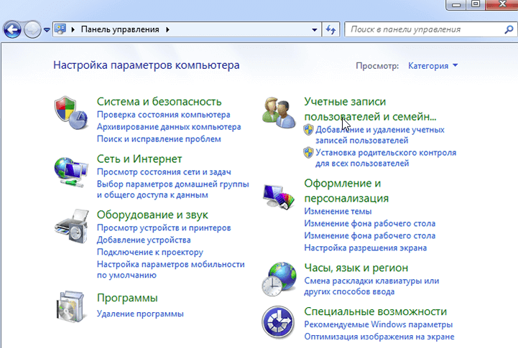Open Изменение темы link

tap(338, 212)
